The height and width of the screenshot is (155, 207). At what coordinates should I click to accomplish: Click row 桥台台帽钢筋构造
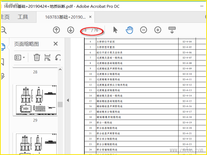(145, 144)
